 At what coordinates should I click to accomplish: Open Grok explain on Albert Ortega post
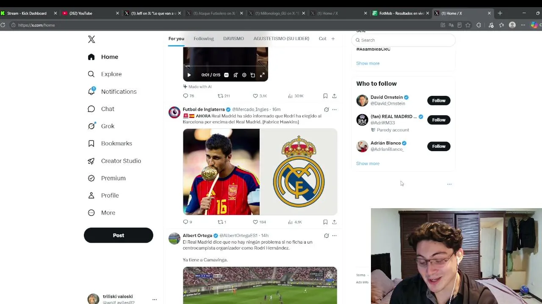[326, 236]
